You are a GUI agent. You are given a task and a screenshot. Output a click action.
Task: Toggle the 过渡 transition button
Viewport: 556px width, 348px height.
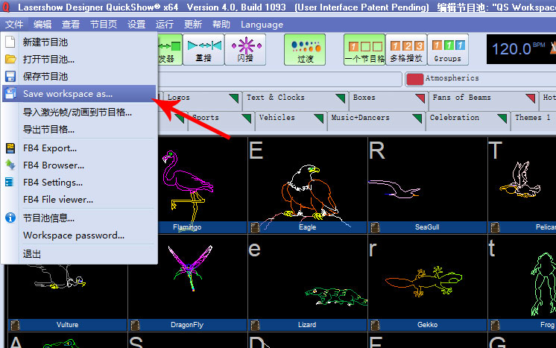click(x=305, y=50)
